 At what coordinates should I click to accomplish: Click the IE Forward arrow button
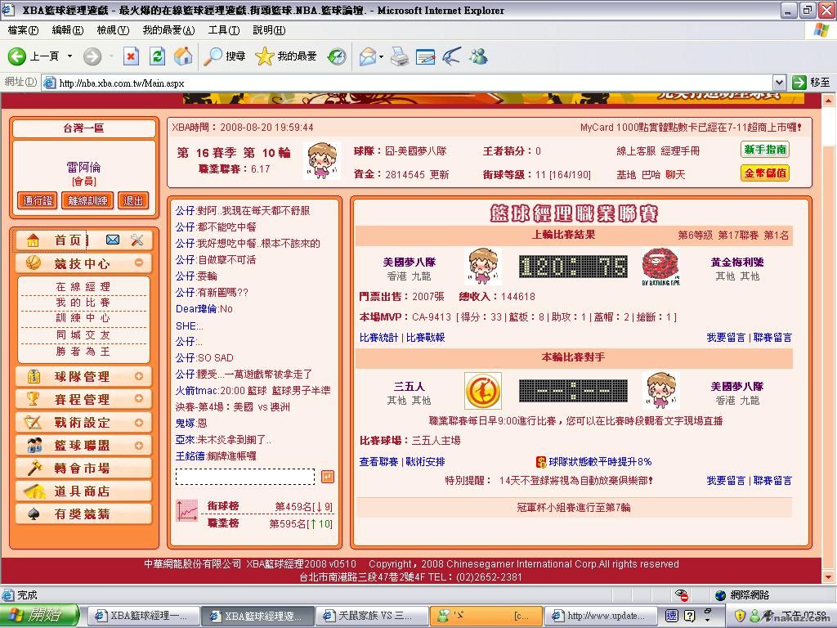tap(92, 56)
